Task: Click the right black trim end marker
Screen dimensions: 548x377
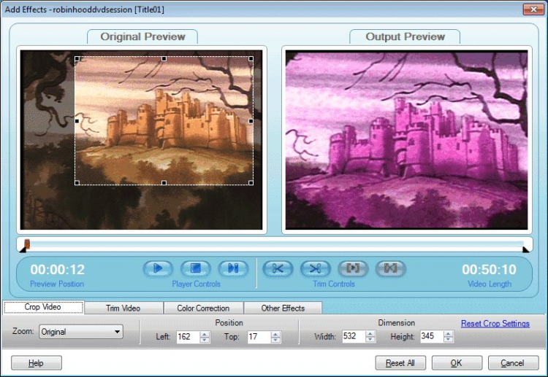Action: click(x=525, y=249)
